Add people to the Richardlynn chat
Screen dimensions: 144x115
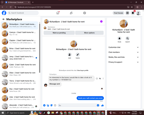(x=69, y=55)
